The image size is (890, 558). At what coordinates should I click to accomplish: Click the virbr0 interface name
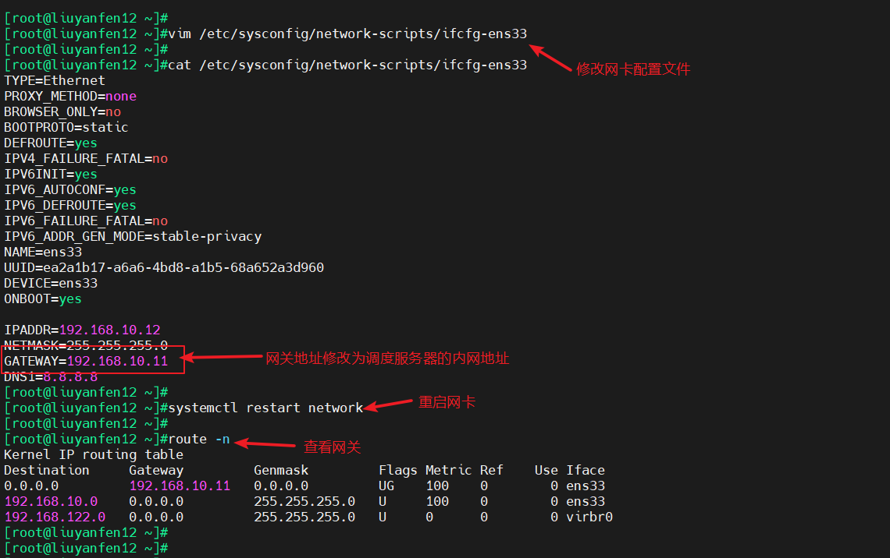tap(589, 517)
